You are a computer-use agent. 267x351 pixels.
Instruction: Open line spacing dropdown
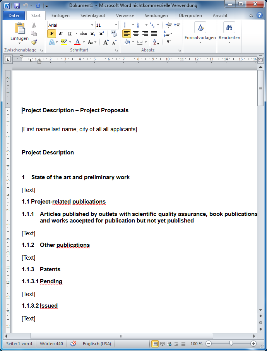click(168, 34)
